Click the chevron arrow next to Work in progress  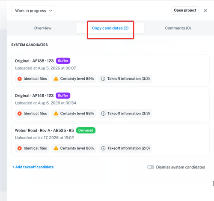pos(51,11)
